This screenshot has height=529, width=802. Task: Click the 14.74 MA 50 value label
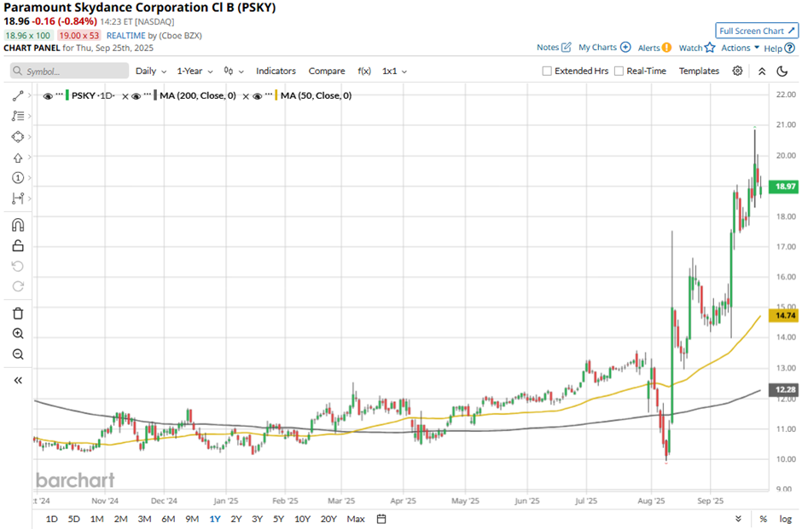click(785, 315)
